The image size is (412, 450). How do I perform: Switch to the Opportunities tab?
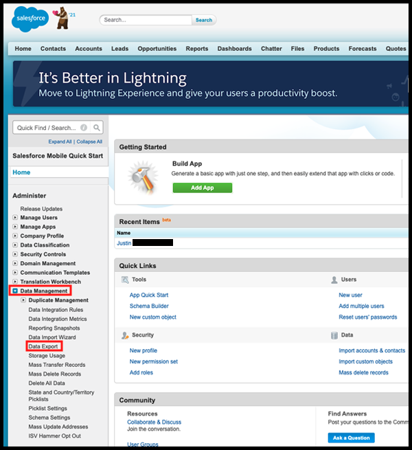[x=157, y=49]
